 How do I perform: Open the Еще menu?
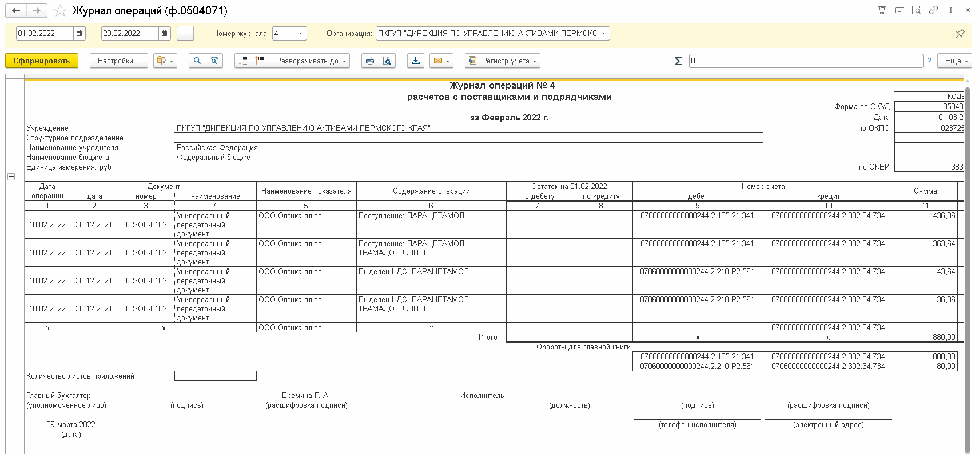[x=956, y=61]
